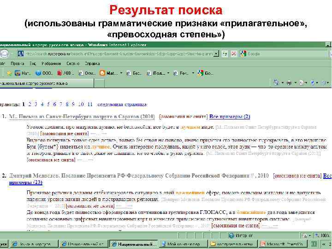Click 'Все примеры (2)' link

(230, 117)
